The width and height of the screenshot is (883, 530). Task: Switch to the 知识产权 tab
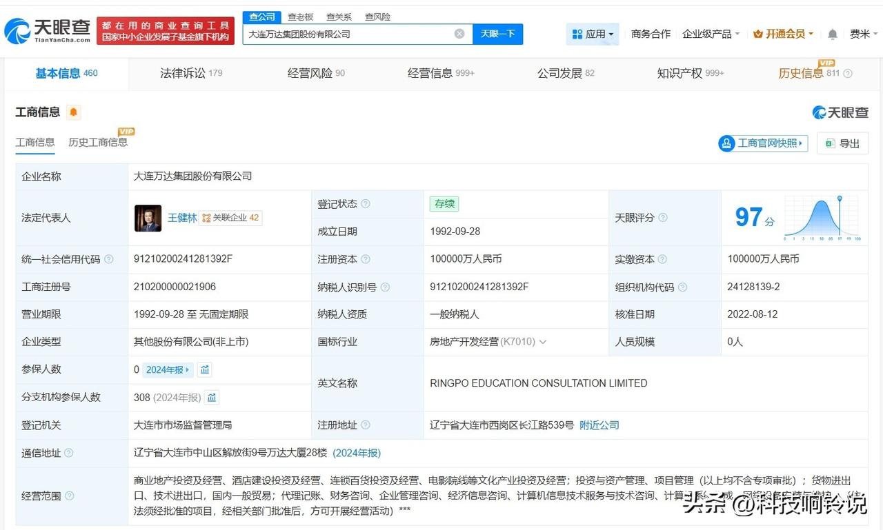click(691, 74)
